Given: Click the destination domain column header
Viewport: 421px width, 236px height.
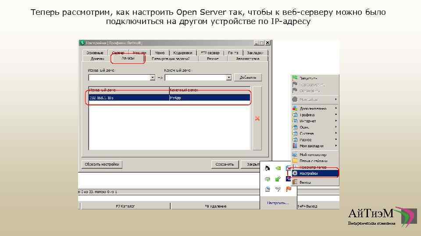Looking at the screenshot, I should pyautogui.click(x=210, y=90).
